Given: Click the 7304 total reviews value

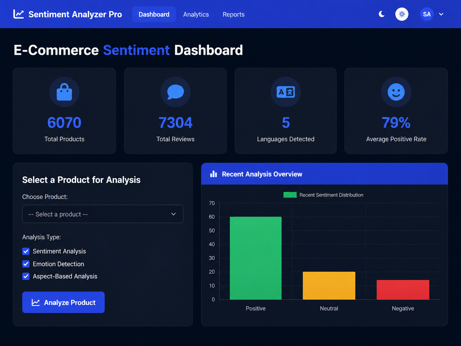Looking at the screenshot, I should click(175, 123).
